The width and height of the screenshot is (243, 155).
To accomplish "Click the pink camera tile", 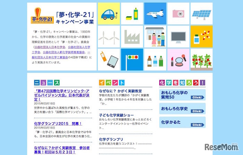I will [x=178, y=14].
